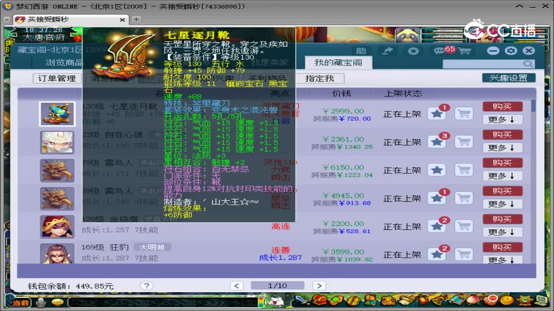The height and width of the screenshot is (311, 554).
Task: Buy 金铙僧 using 购买 button
Action: click(x=502, y=219)
